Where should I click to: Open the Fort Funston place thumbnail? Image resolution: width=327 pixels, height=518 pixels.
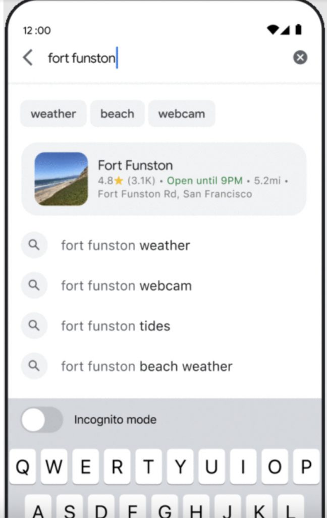click(x=61, y=179)
